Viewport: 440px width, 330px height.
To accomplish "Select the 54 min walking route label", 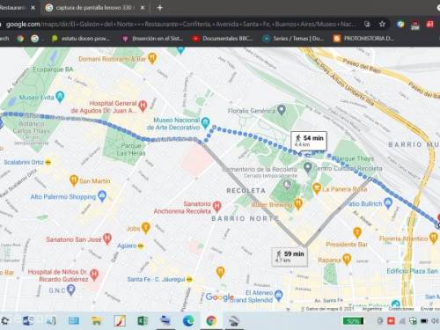I will click(309, 141).
